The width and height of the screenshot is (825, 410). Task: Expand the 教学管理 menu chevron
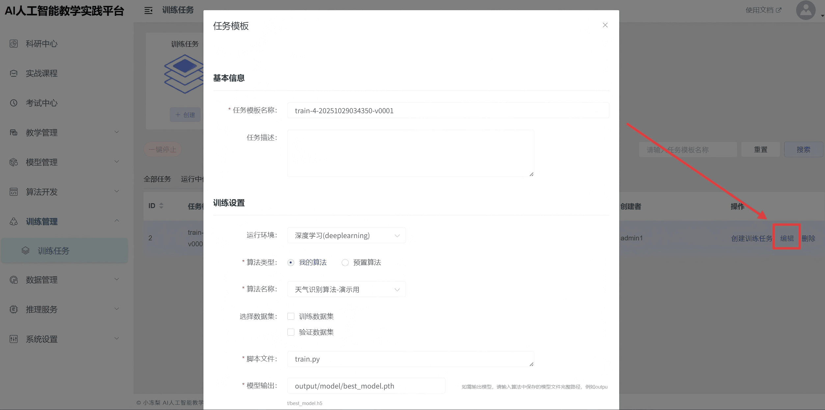tap(117, 132)
